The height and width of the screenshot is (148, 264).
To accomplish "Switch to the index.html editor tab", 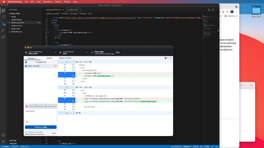I will tap(73, 10).
